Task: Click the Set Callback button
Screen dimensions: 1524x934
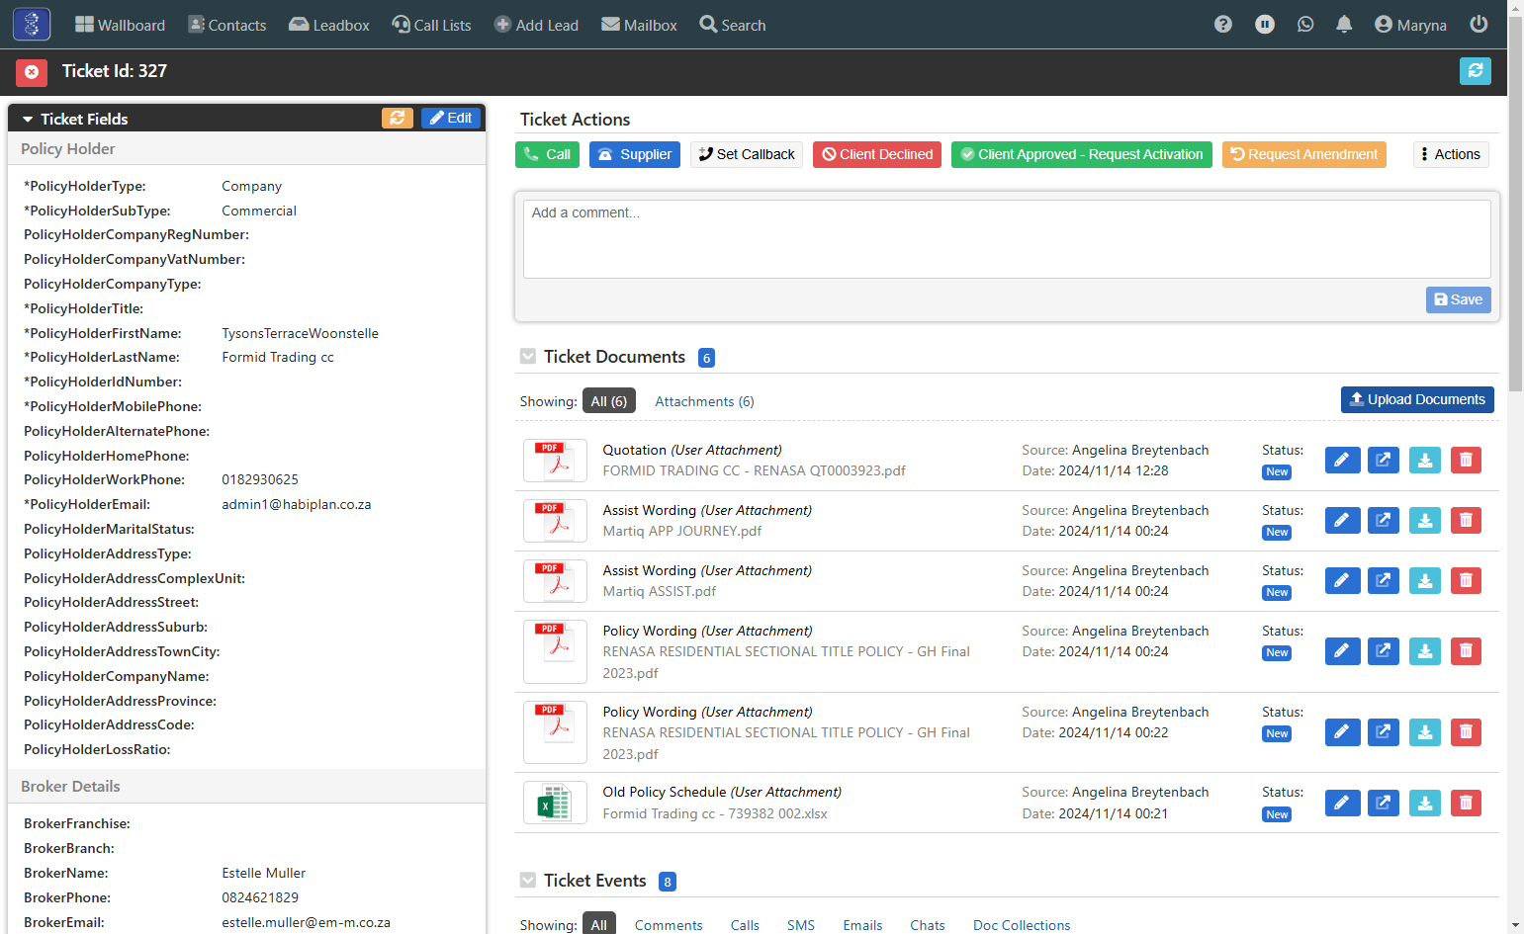Action: [747, 154]
